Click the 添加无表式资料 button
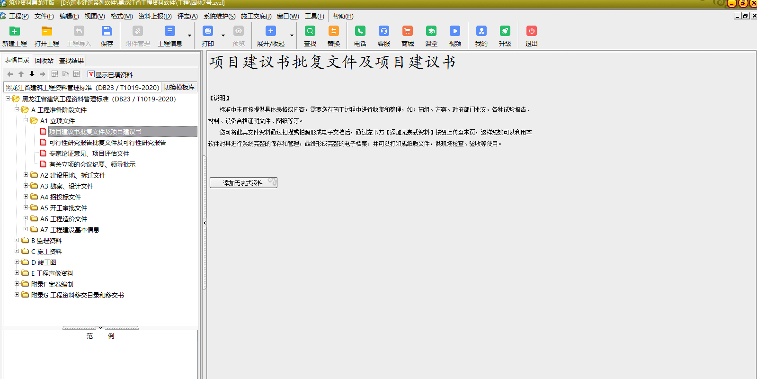The width and height of the screenshot is (757, 379). (243, 183)
